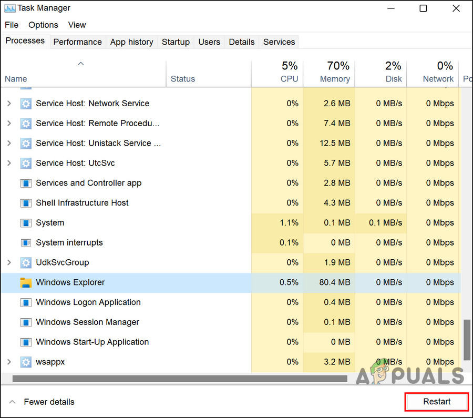Viewport: 473px width, 418px height.
Task: Switch to the Performance tab
Action: tap(77, 42)
